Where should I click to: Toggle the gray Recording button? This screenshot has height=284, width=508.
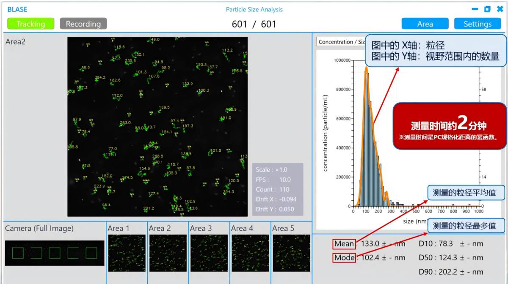pos(83,24)
